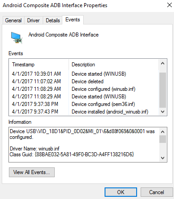Select the Device installed (android_winusb.inf) event
Image resolution: width=174 pixels, height=199 pixels.
coord(84,112)
